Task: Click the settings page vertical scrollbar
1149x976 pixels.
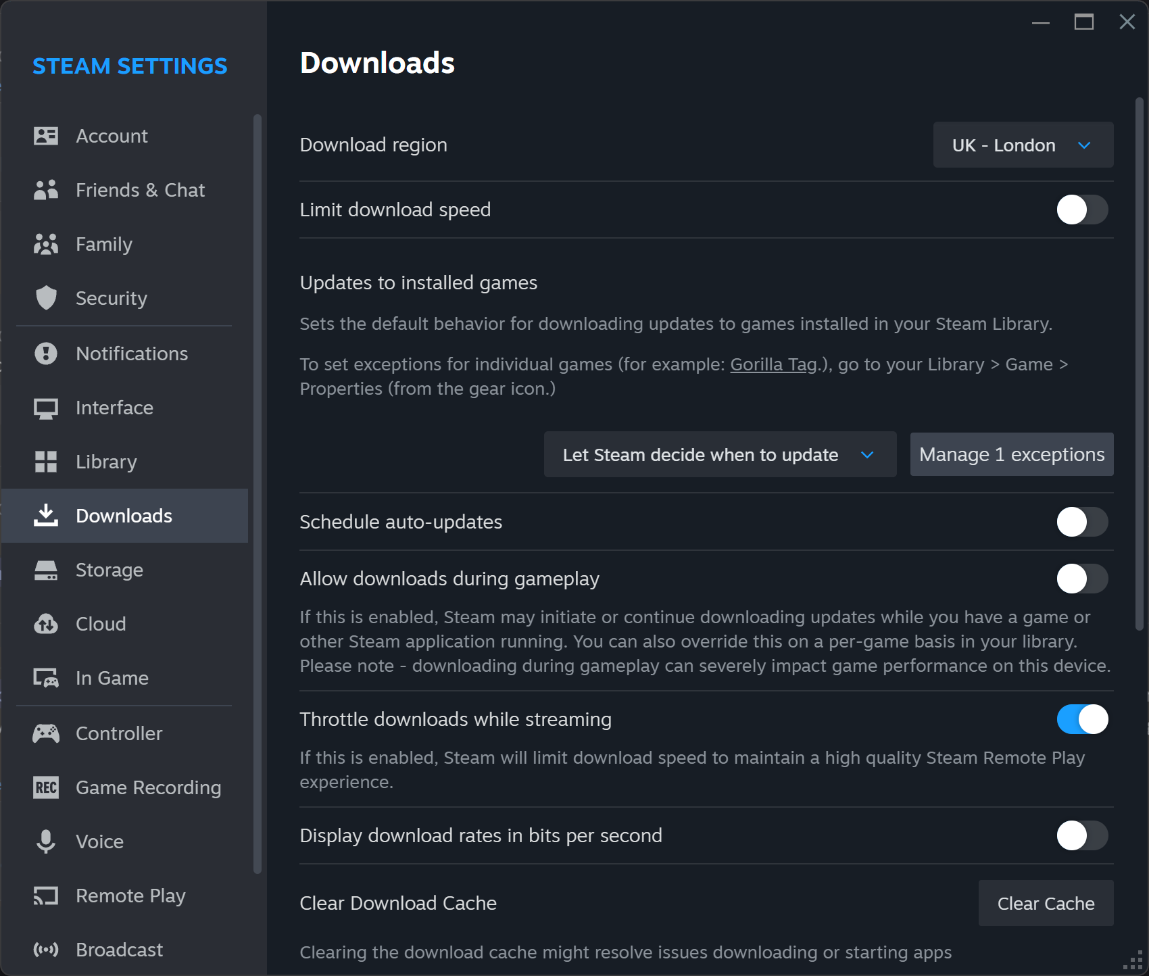Action: (x=1139, y=365)
